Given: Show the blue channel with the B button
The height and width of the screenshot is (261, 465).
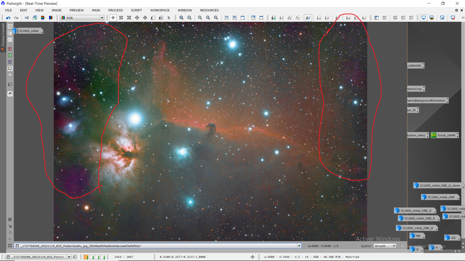Looking at the screenshot, I should (x=10, y=62).
